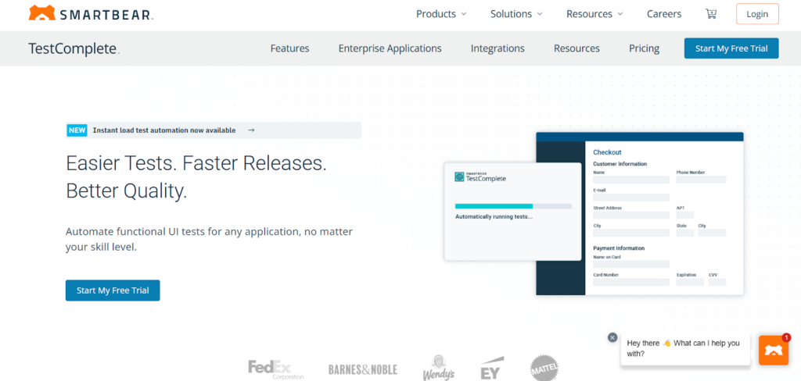Image resolution: width=801 pixels, height=381 pixels.
Task: Open Enterprise Applications section
Action: coord(390,48)
